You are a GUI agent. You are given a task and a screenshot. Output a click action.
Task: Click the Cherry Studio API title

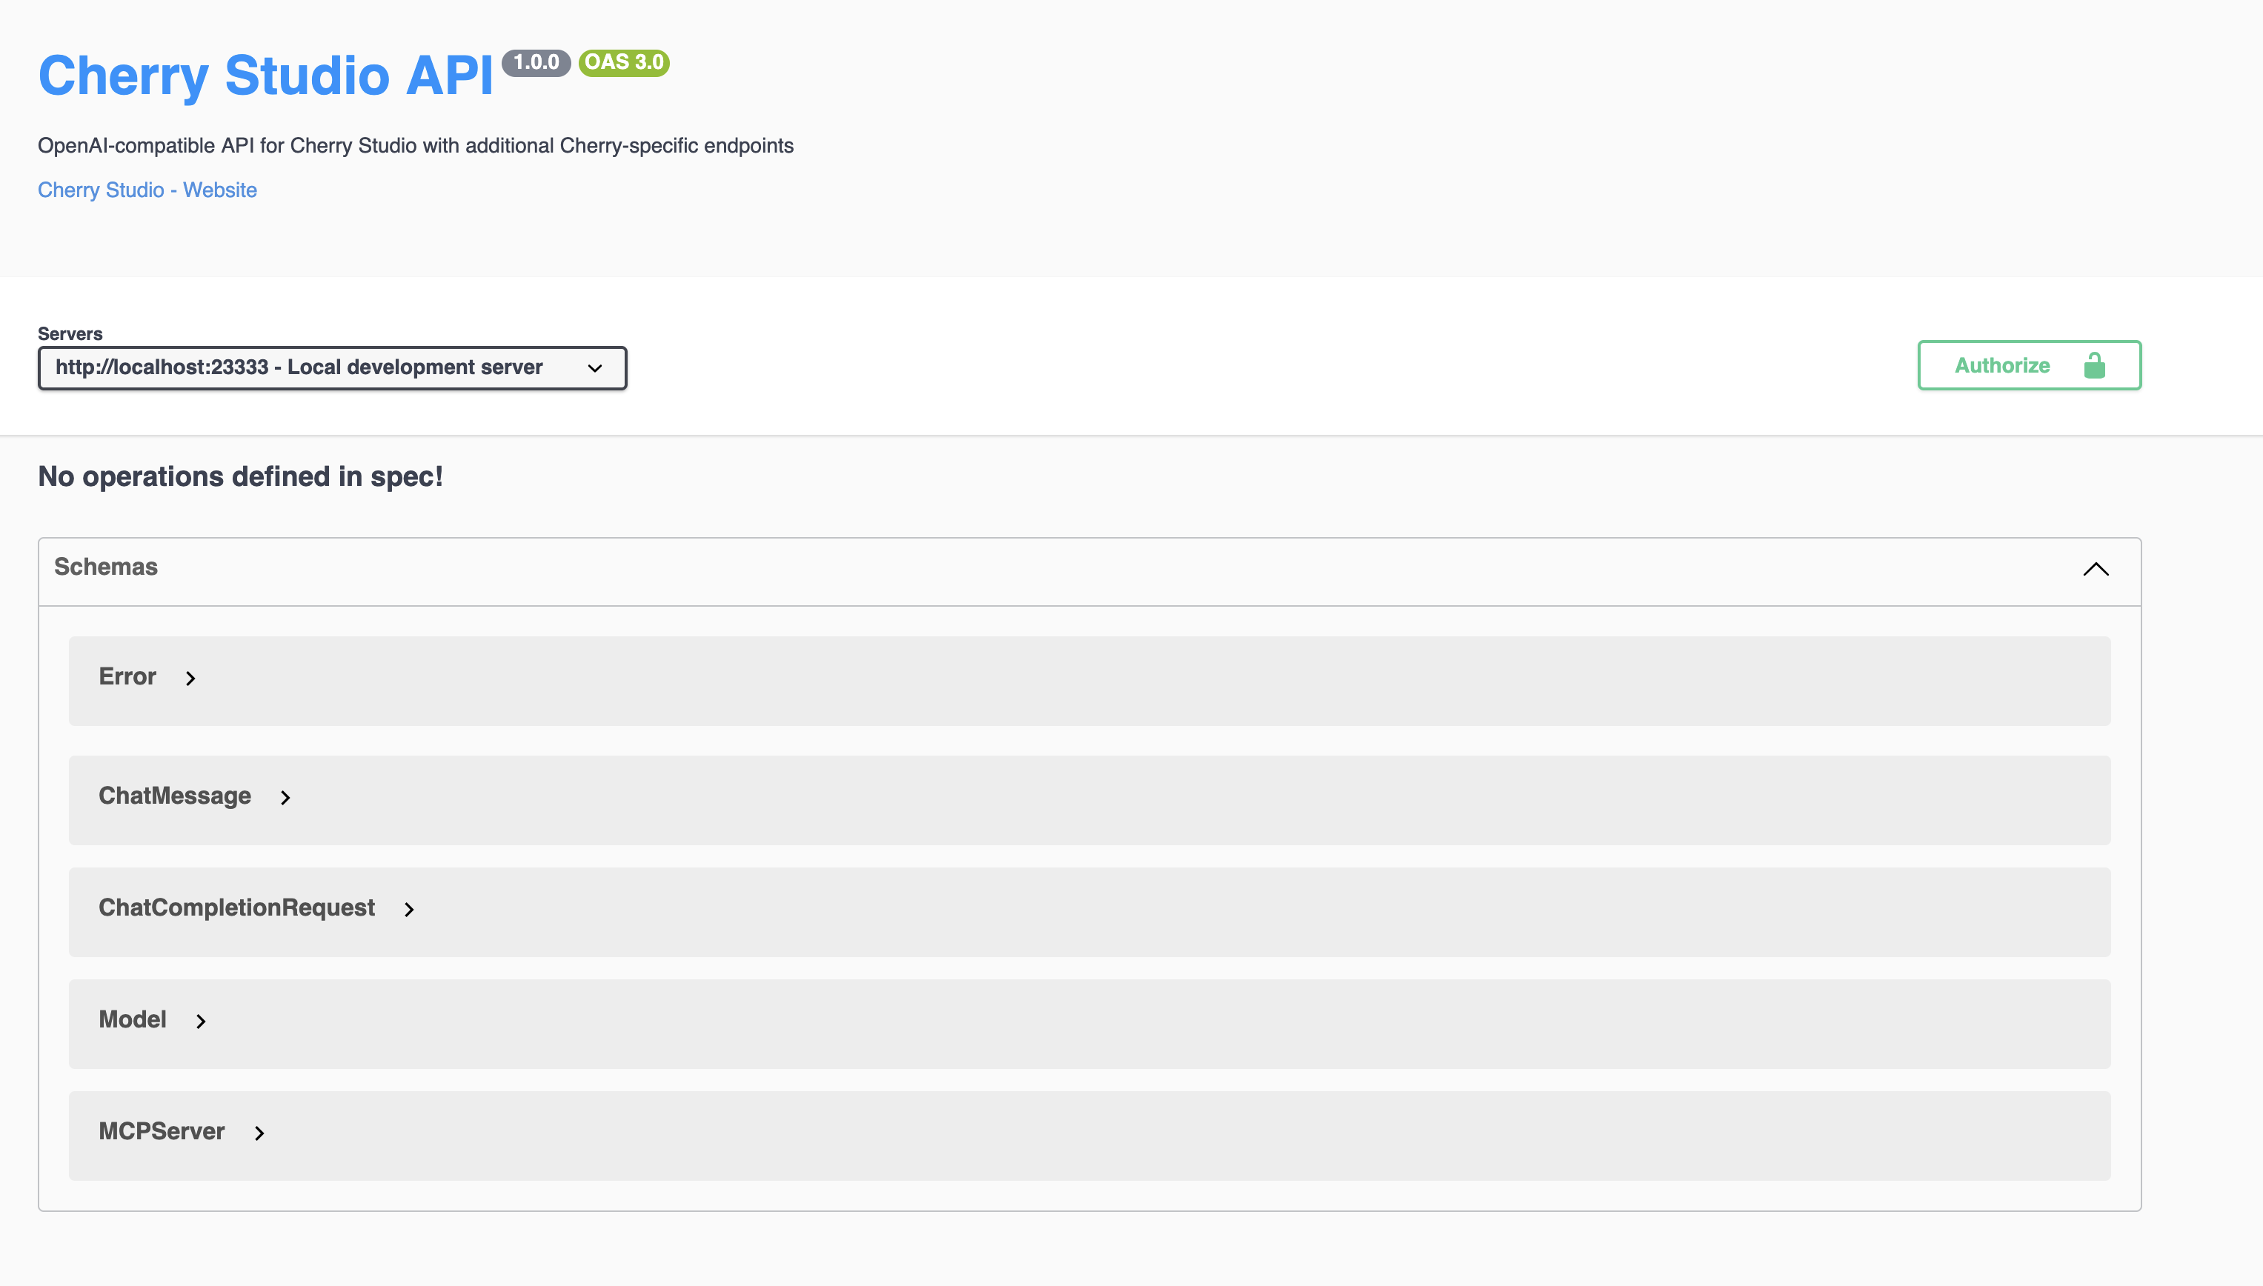coord(265,76)
